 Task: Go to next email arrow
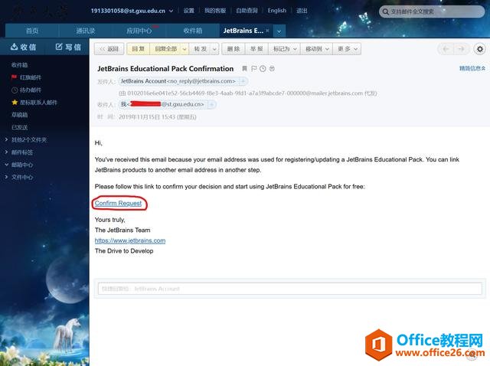(x=461, y=49)
